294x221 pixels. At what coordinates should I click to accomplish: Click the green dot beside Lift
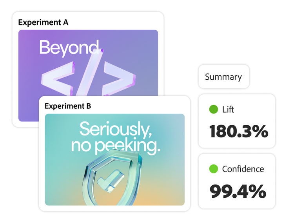point(214,110)
